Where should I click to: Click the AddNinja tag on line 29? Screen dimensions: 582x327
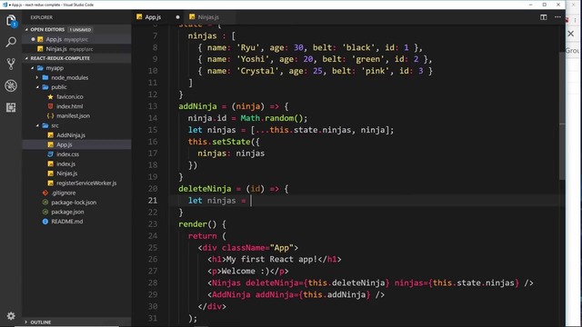pyautogui.click(x=231, y=294)
